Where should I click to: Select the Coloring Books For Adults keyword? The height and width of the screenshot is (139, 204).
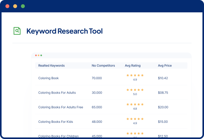(57, 93)
